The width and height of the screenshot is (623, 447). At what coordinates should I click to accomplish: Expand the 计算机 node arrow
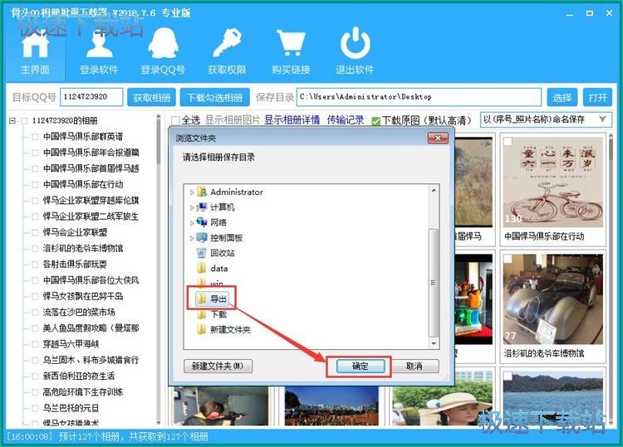(192, 207)
